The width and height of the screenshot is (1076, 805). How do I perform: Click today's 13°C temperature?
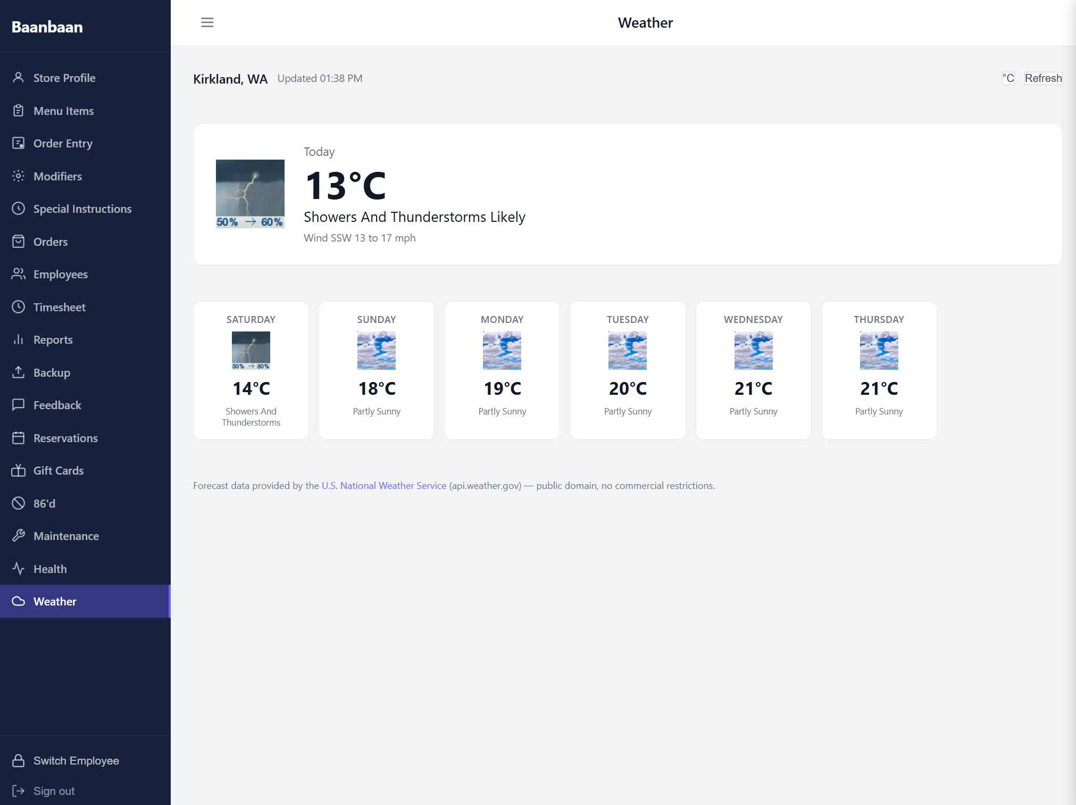pos(346,186)
